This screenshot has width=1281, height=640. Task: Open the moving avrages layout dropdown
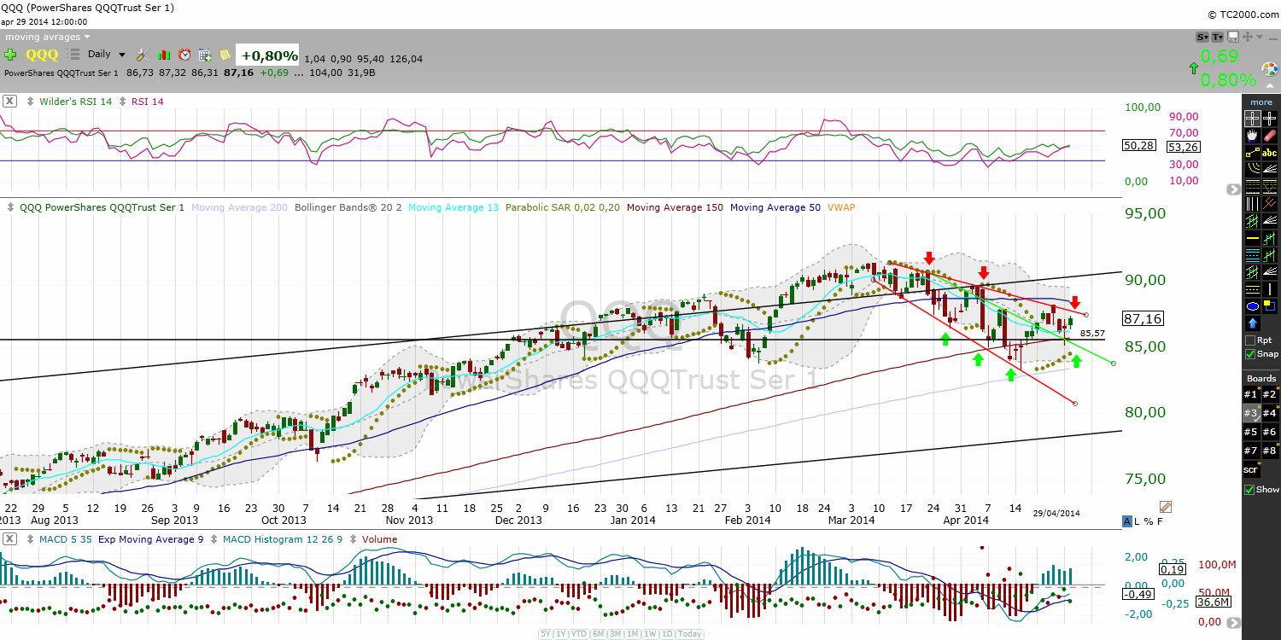pyautogui.click(x=47, y=37)
